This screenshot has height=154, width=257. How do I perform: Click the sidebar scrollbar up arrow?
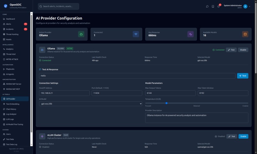tap(32, 13)
